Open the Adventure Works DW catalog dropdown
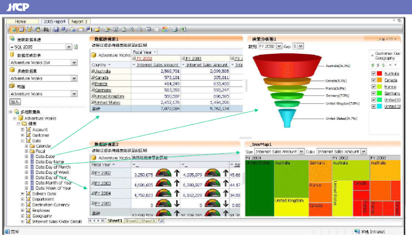The width and height of the screenshot is (412, 235). 74,63
